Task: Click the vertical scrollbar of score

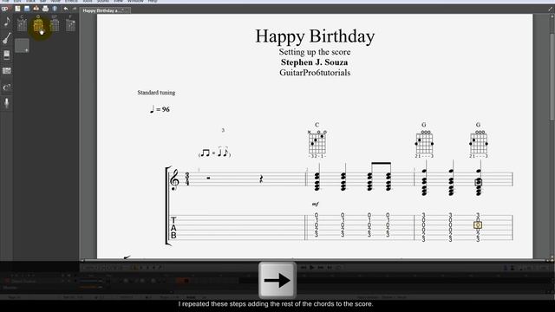Action: pyautogui.click(x=552, y=77)
